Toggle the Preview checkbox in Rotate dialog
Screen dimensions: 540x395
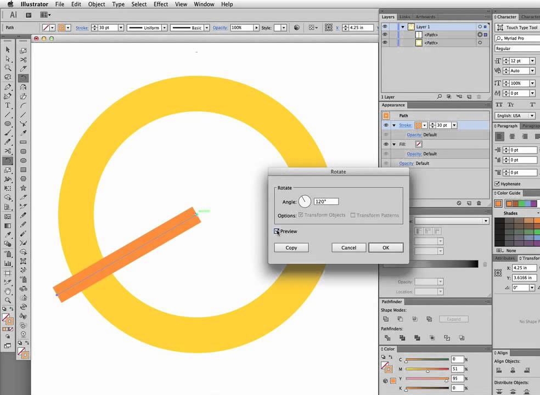[277, 232]
